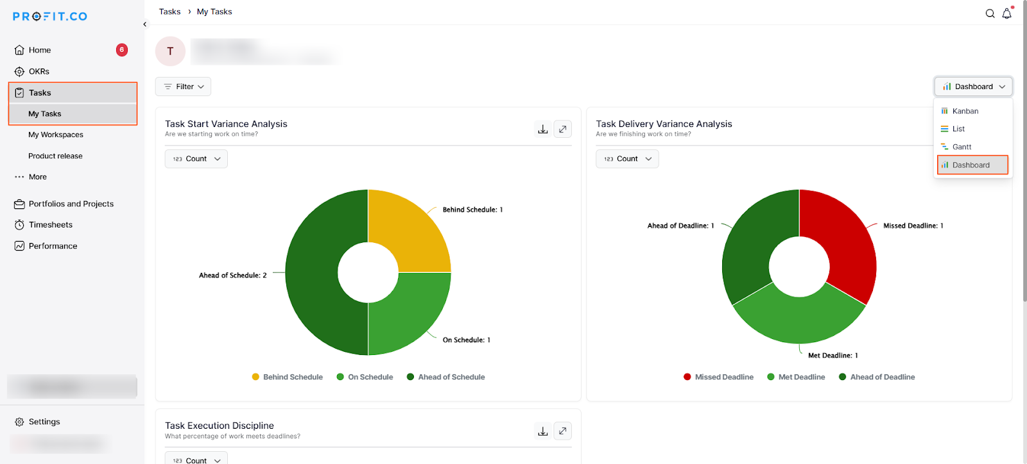The image size is (1027, 464).
Task: Expand Task Execution Discipline chart fullscreen
Action: pos(563,431)
